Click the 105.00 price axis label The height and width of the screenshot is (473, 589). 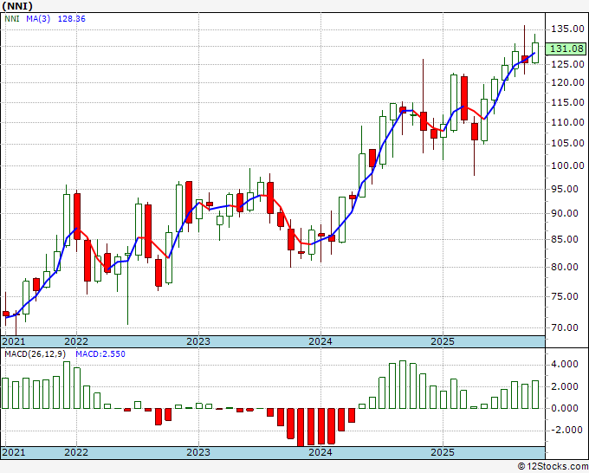pyautogui.click(x=567, y=144)
